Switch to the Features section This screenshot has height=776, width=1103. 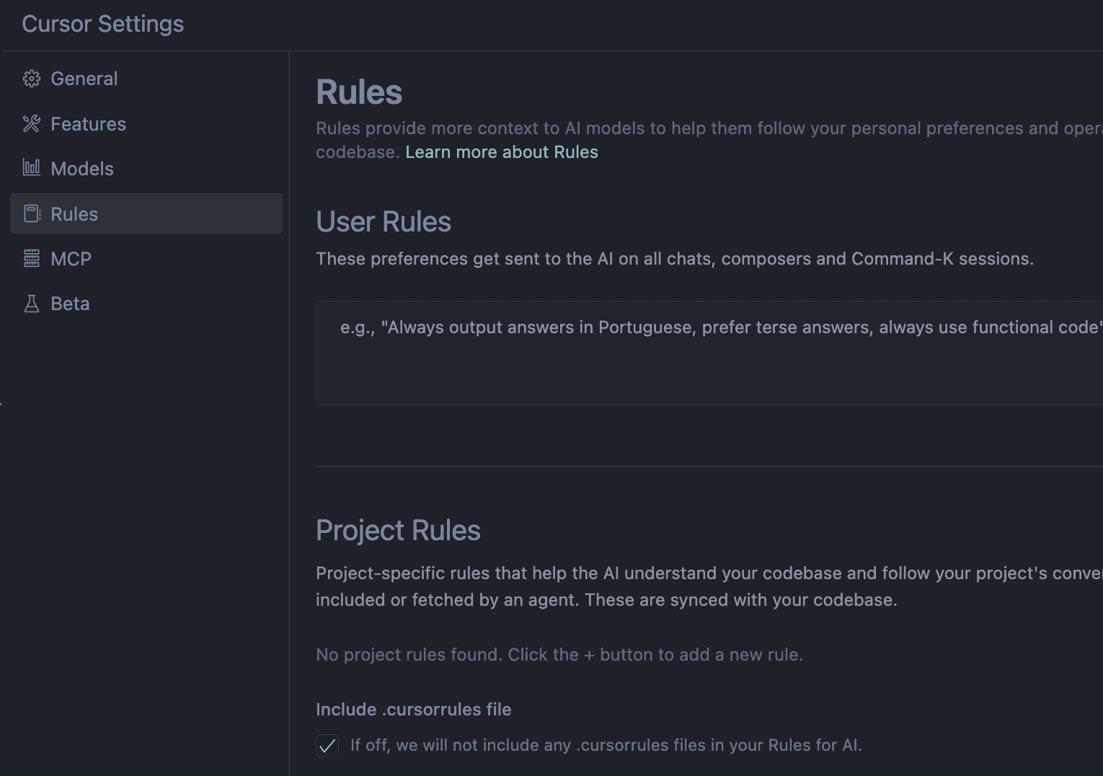pyautogui.click(x=146, y=124)
